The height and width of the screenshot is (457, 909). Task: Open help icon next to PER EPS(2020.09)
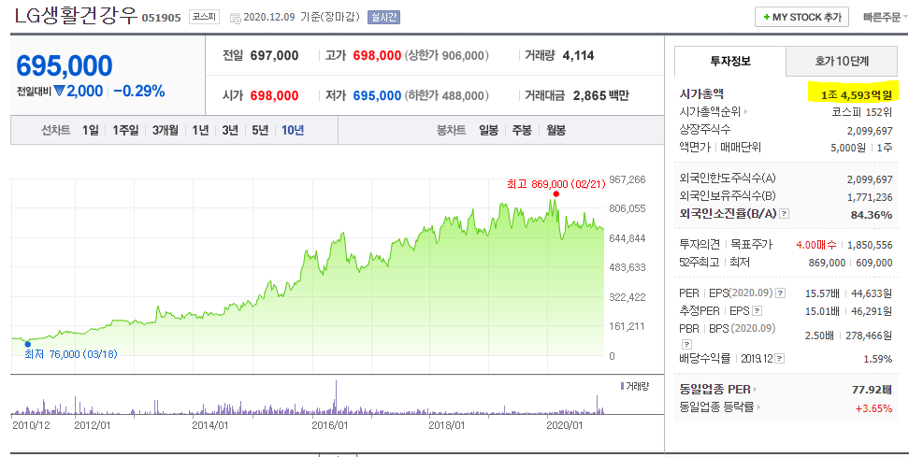point(780,293)
